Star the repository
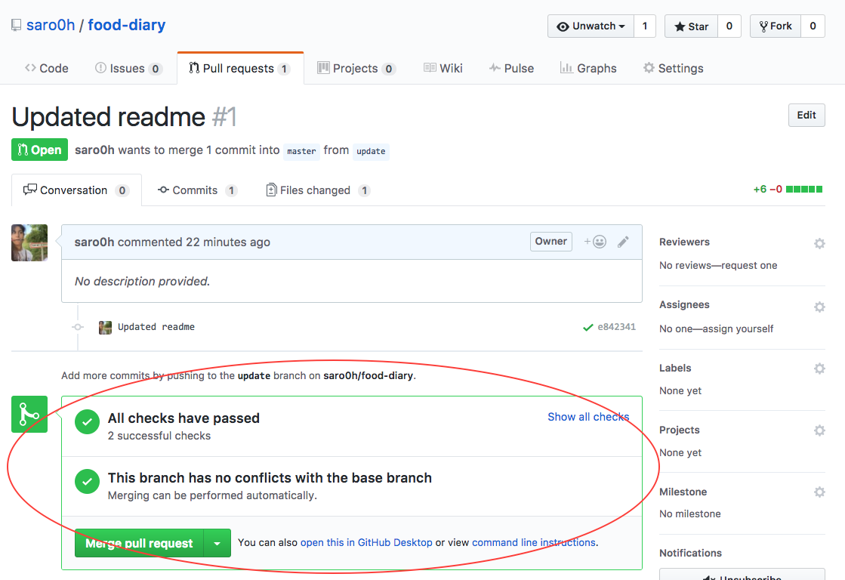Image resolution: width=845 pixels, height=580 pixels. pyautogui.click(x=692, y=26)
